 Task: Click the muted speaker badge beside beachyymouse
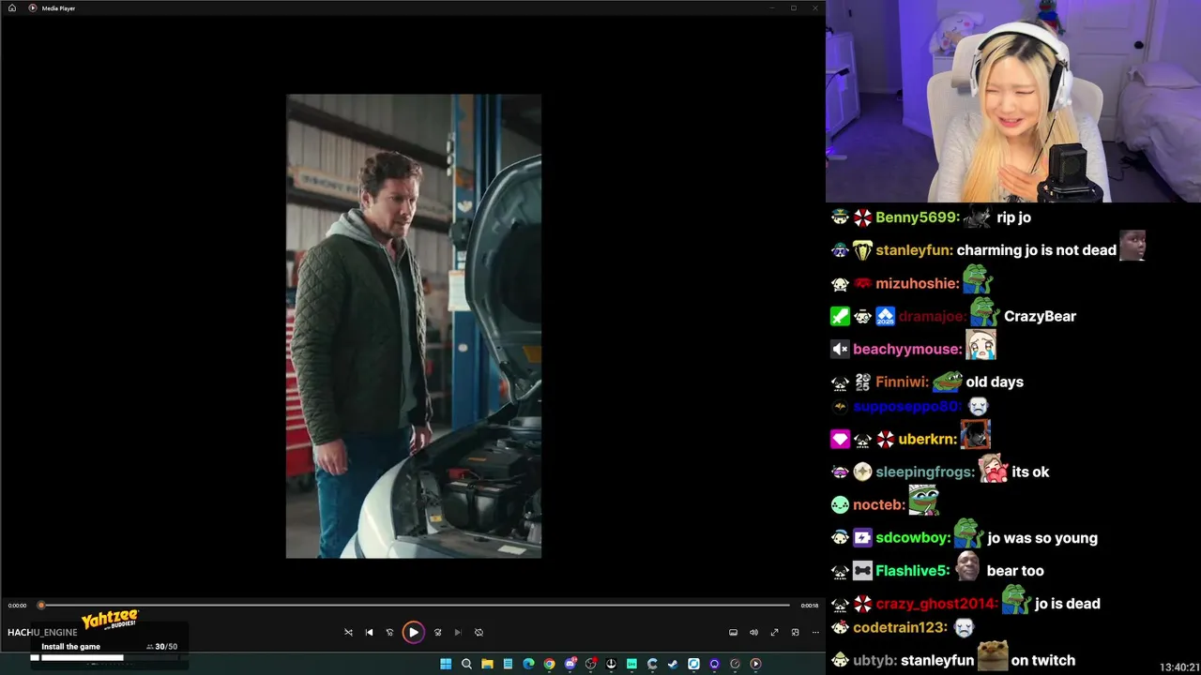(x=840, y=349)
